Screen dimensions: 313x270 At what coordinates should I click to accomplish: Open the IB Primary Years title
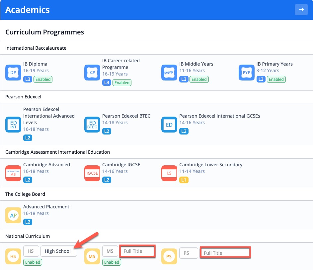(x=274, y=64)
